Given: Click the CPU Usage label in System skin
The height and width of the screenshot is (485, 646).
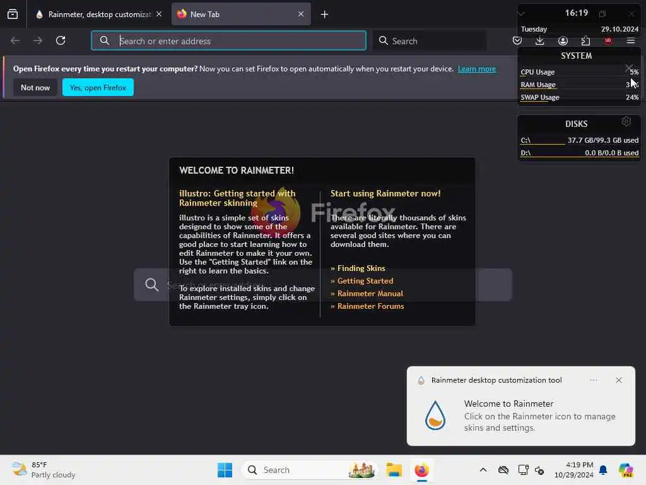Looking at the screenshot, I should (x=537, y=72).
